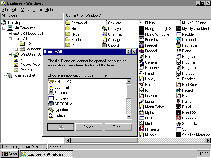Click Cancel in the Open With dialog
Viewport: 211px width, 158px height.
pyautogui.click(x=89, y=127)
